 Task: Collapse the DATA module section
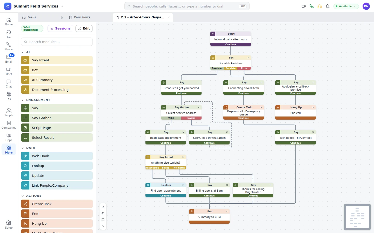(23, 148)
